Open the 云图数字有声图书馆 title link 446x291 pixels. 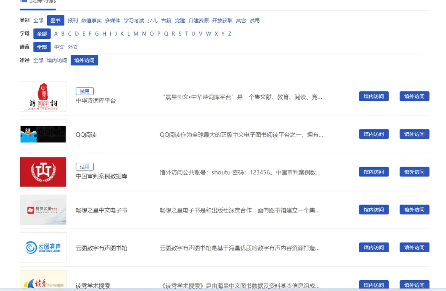point(102,248)
